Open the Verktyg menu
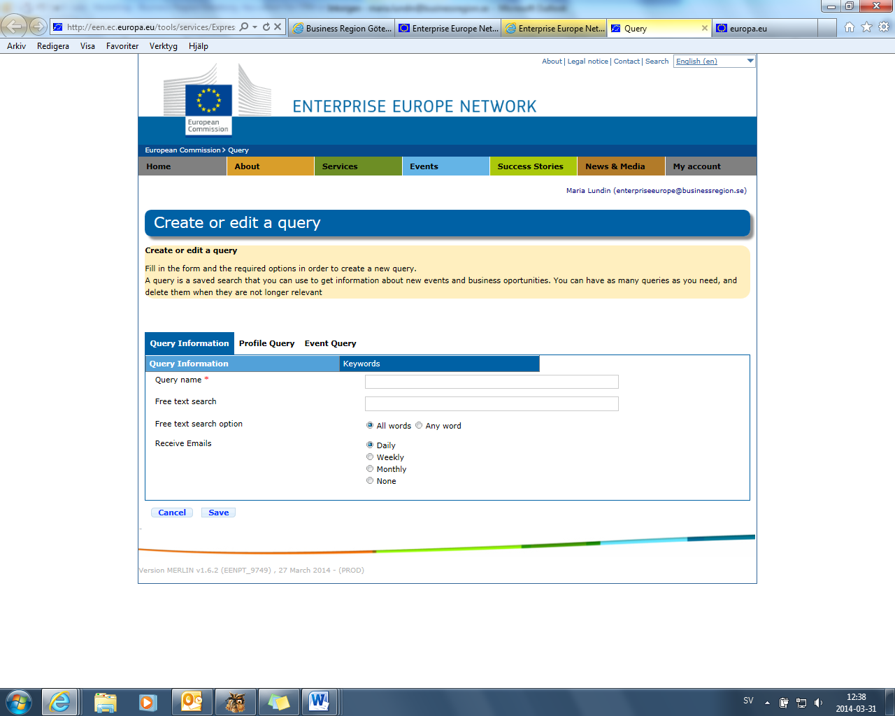The image size is (895, 716). click(x=164, y=46)
